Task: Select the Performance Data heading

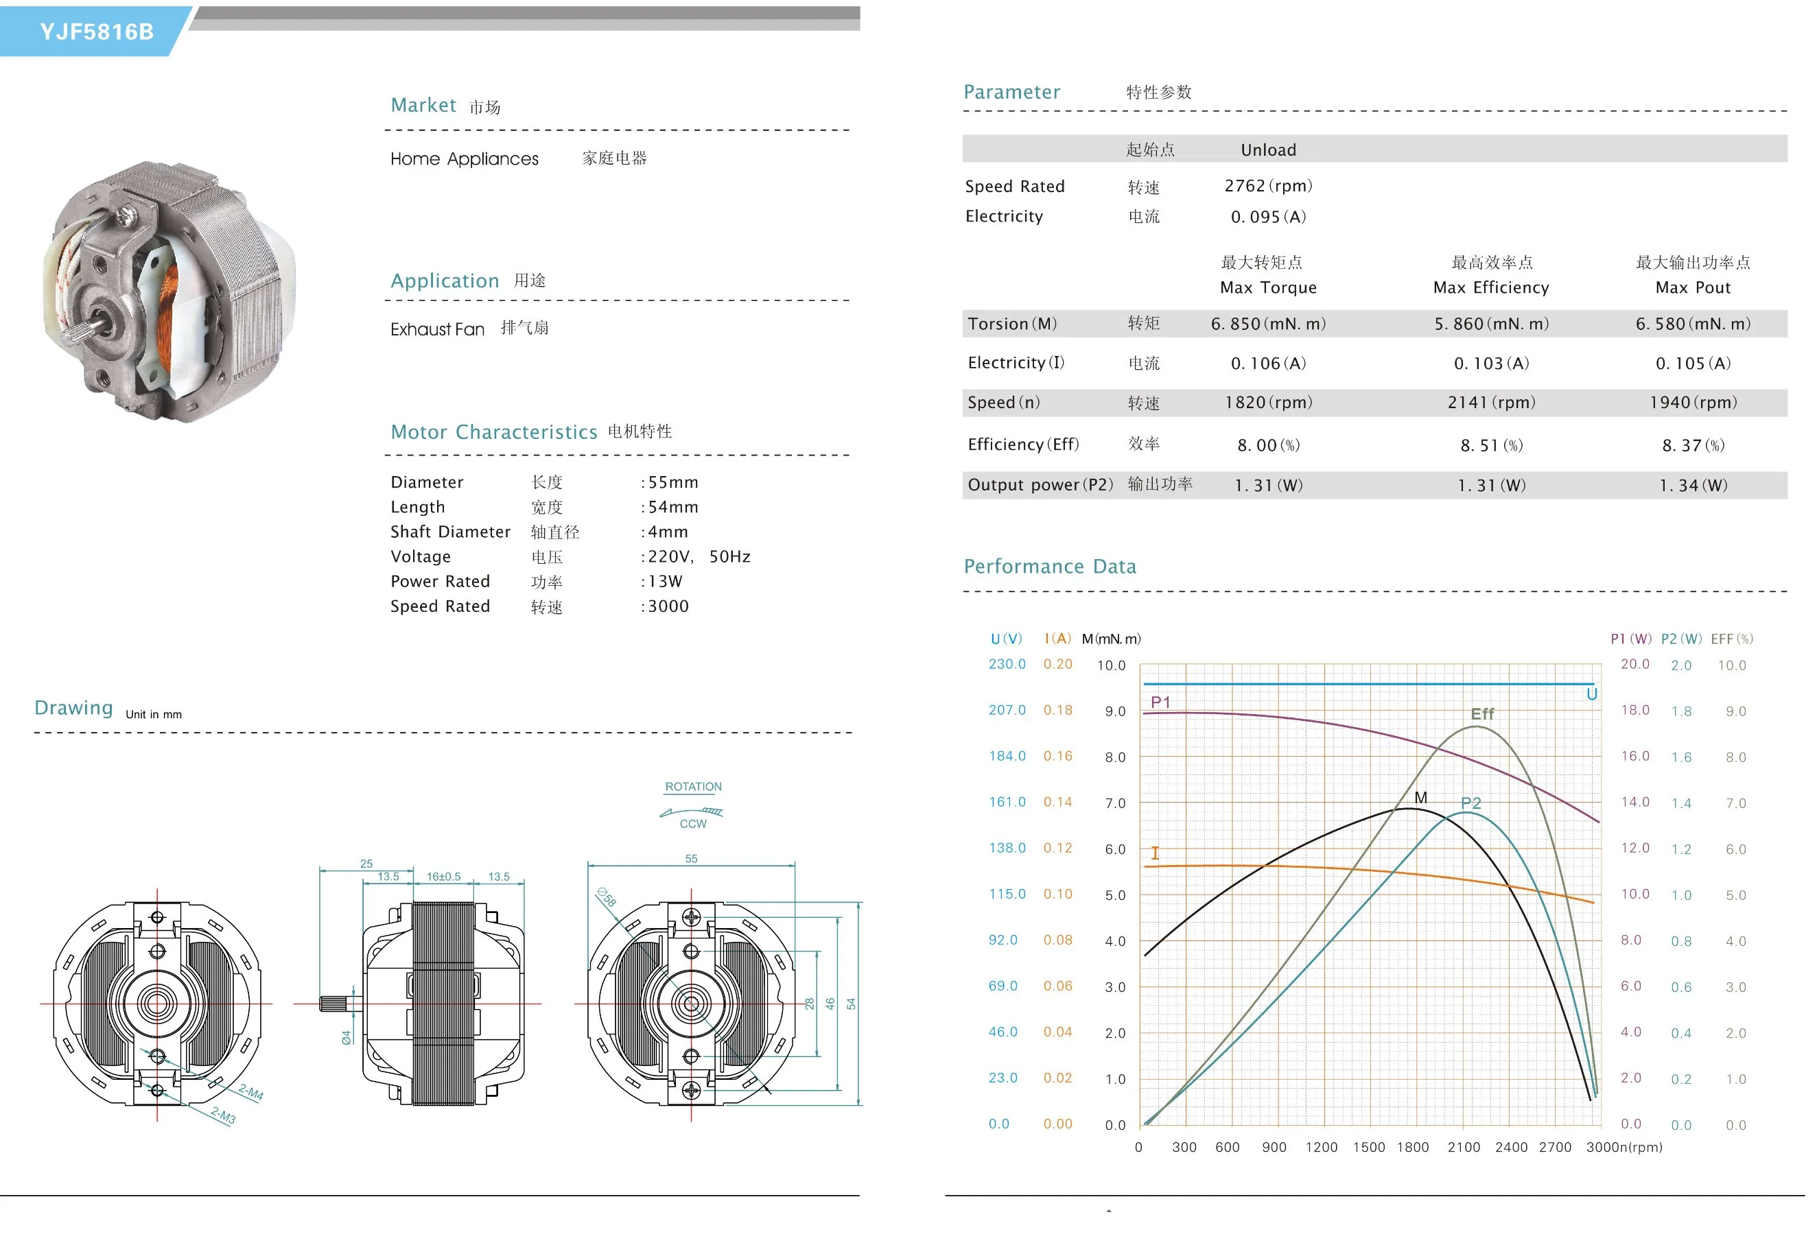Action: [1049, 567]
